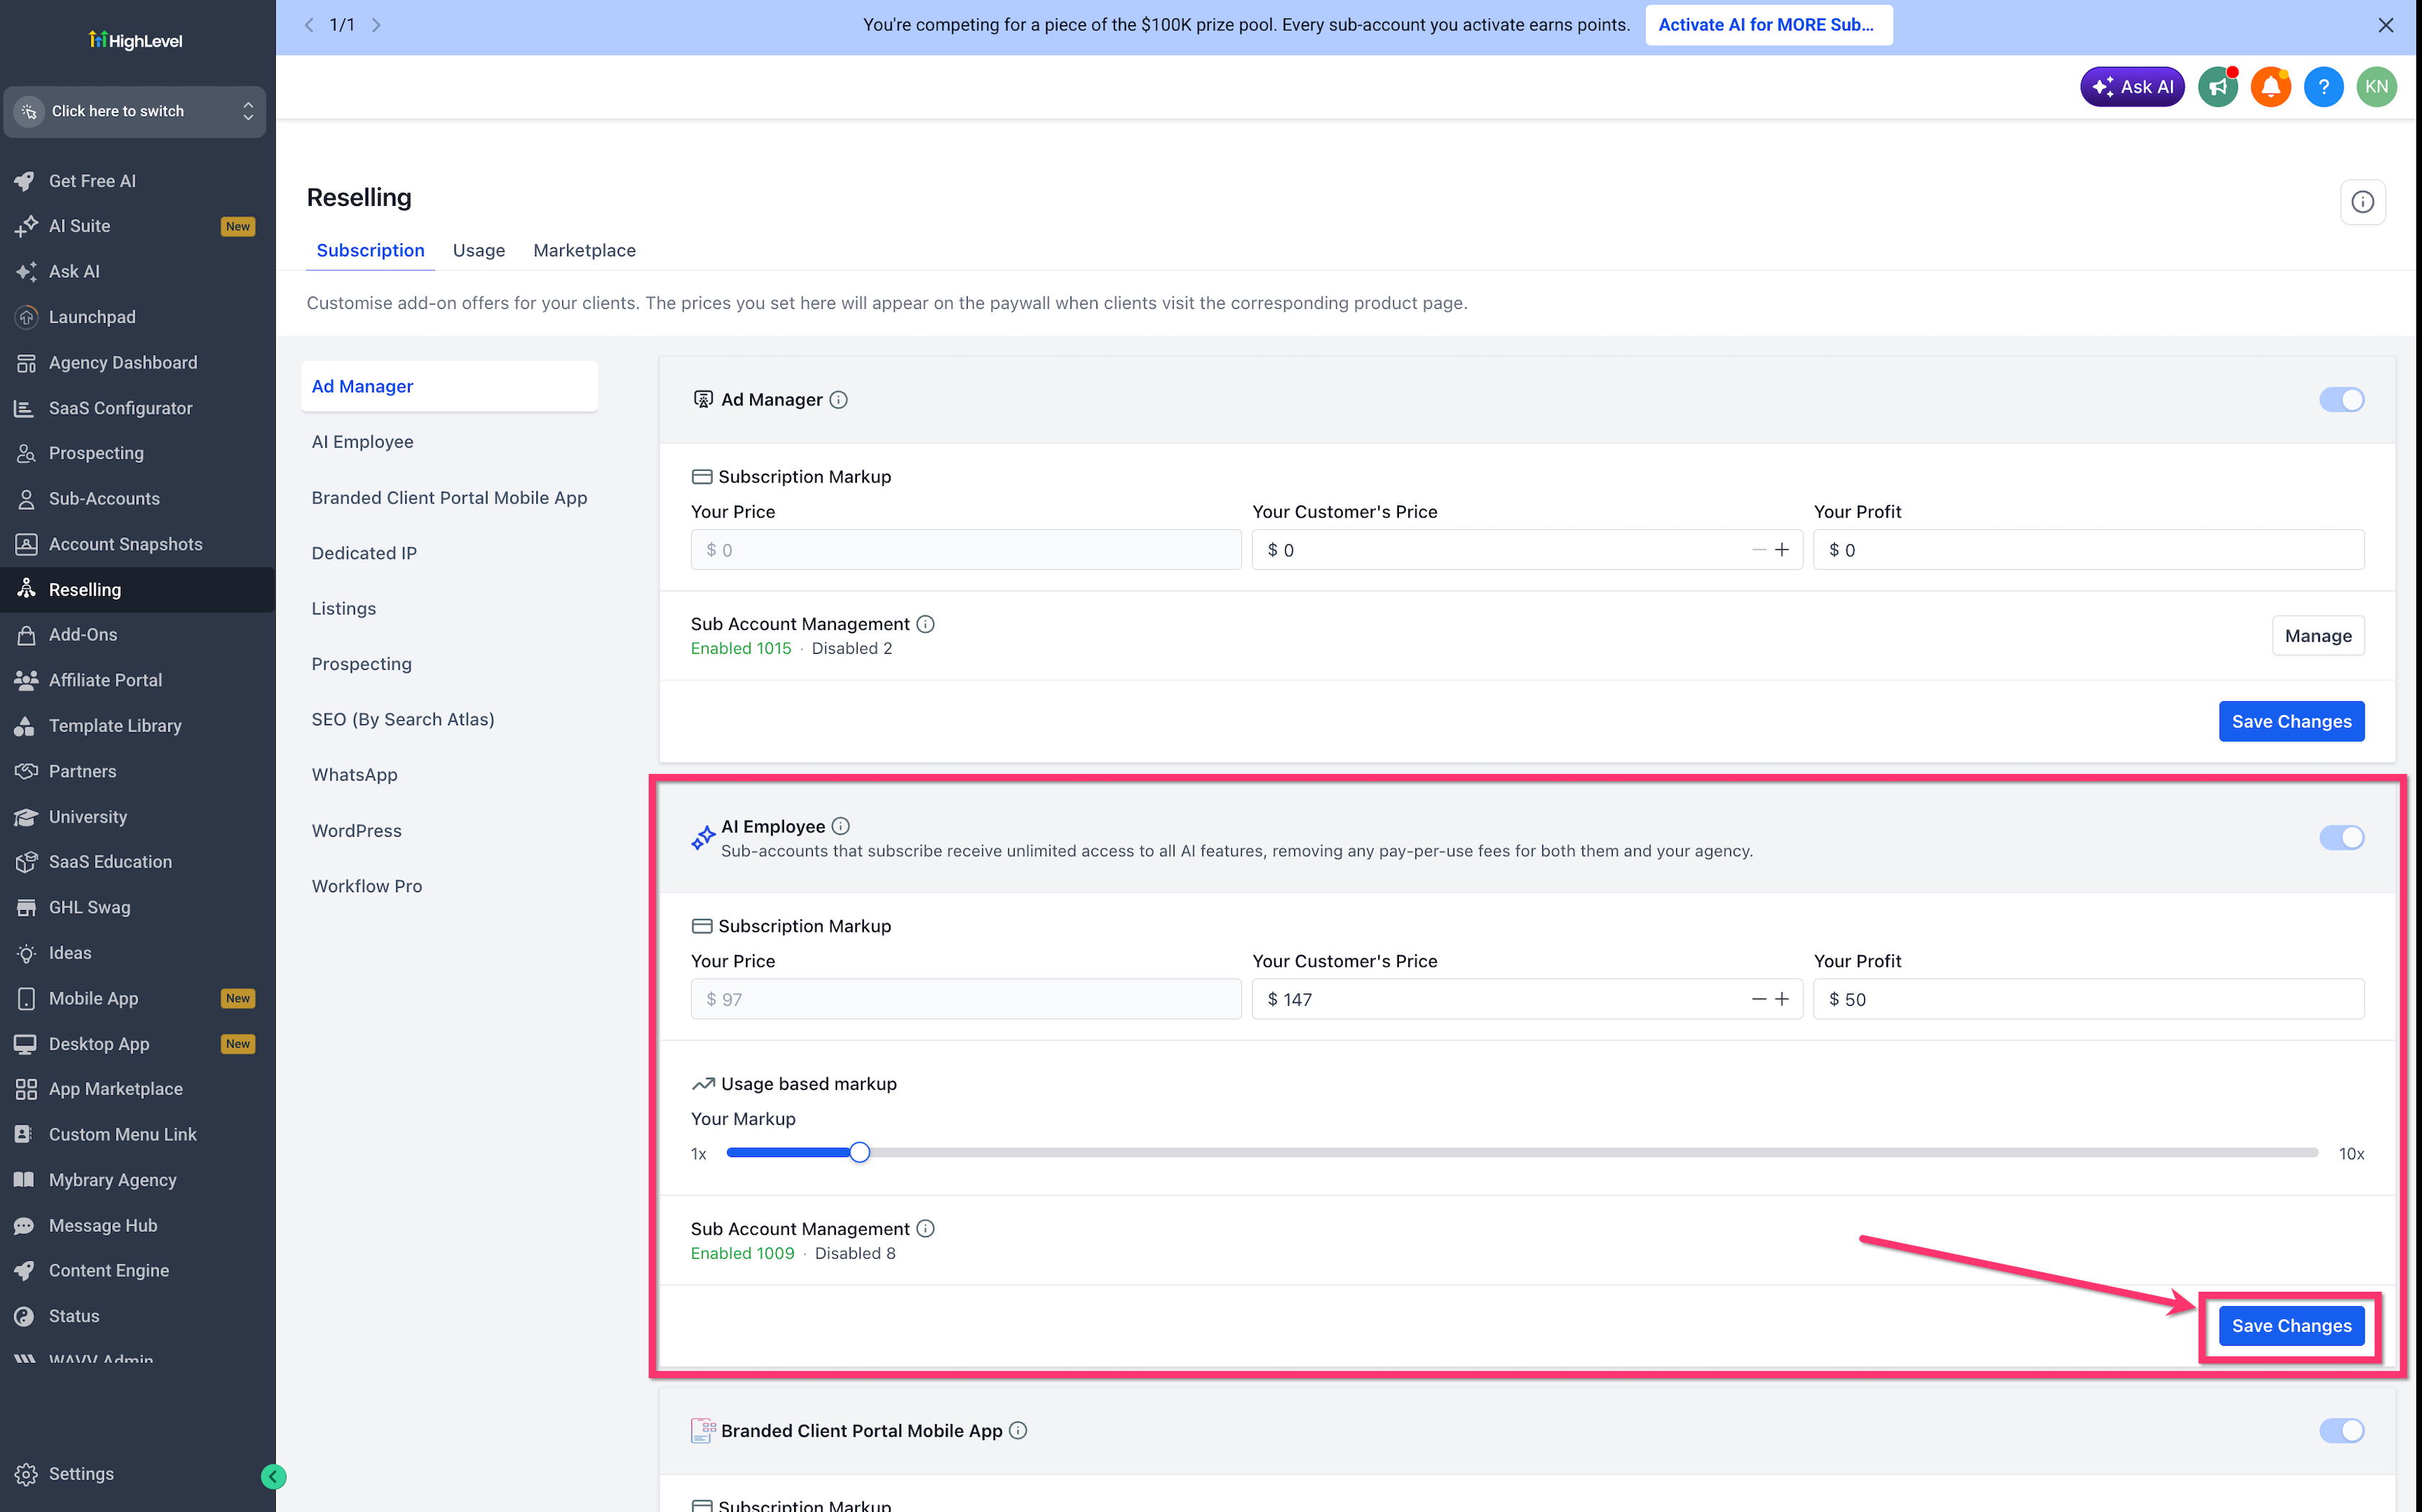
Task: Click the Ideas lightbulb icon
Action: click(x=26, y=953)
